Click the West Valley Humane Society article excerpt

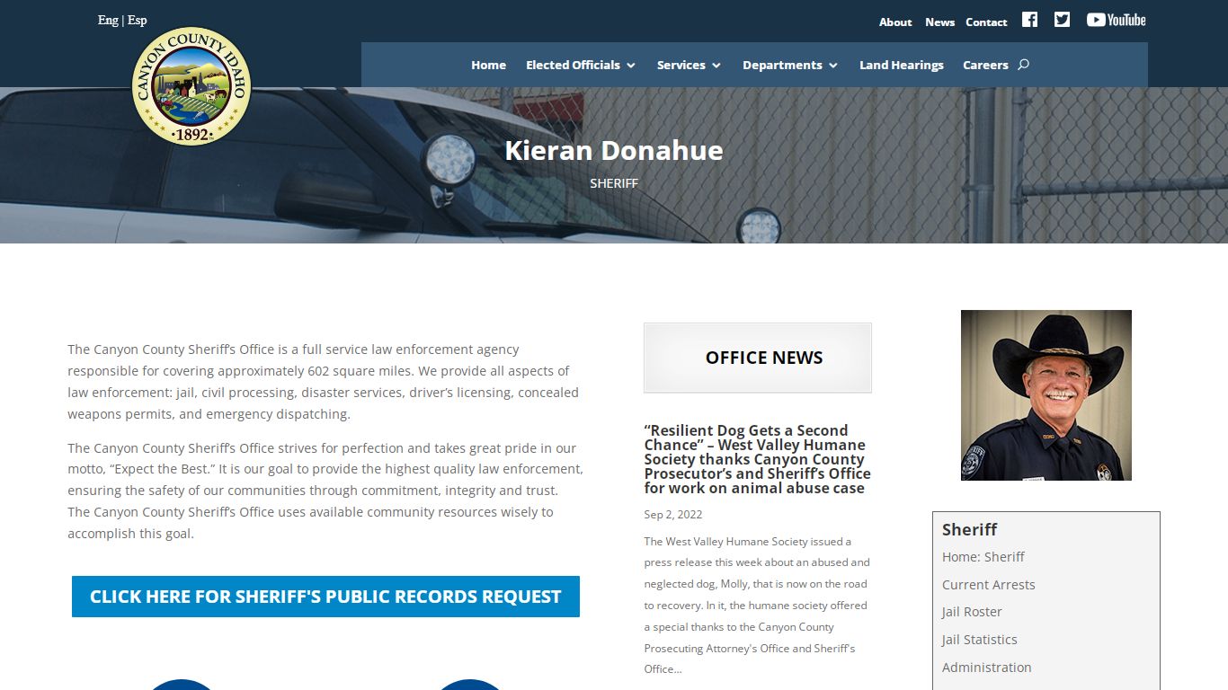pyautogui.click(x=757, y=606)
